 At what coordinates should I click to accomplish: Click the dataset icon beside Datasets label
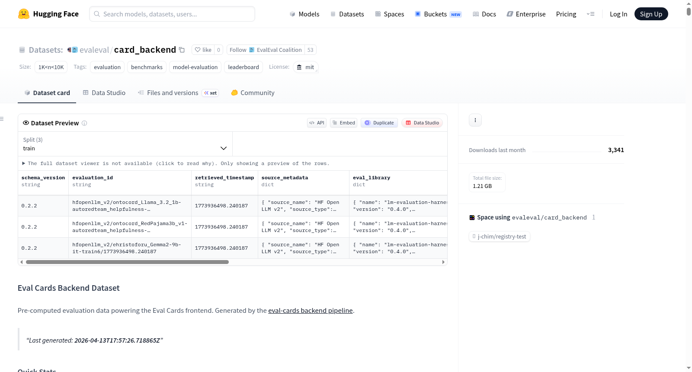[22, 50]
